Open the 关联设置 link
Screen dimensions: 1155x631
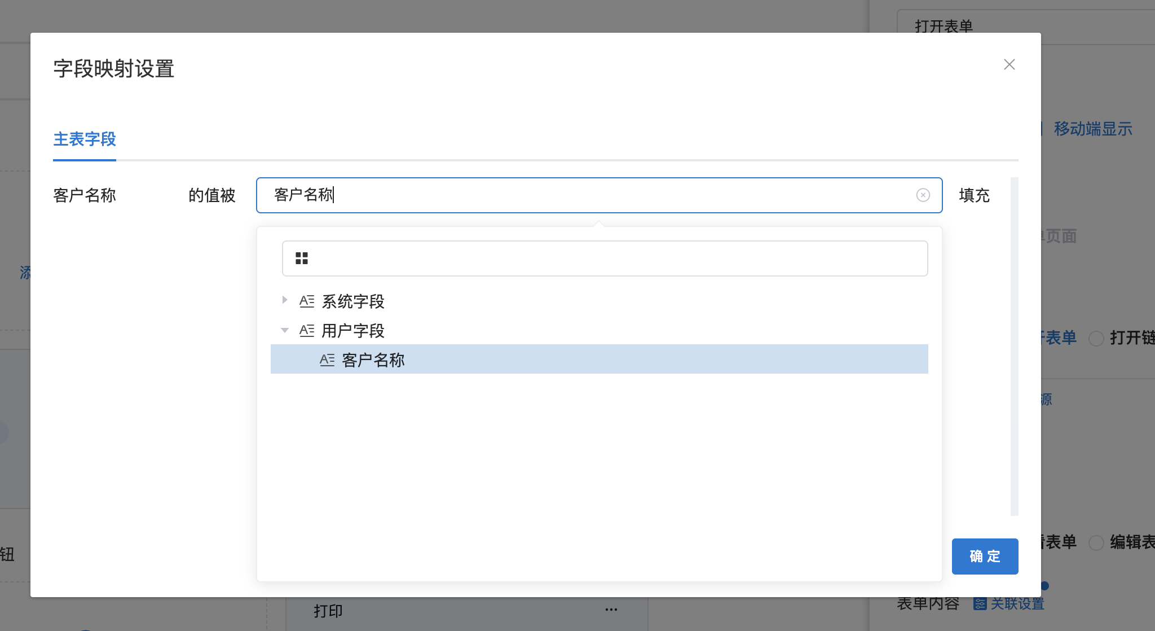1017,604
